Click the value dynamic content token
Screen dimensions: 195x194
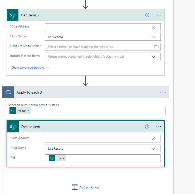pyautogui.click(x=20, y=111)
